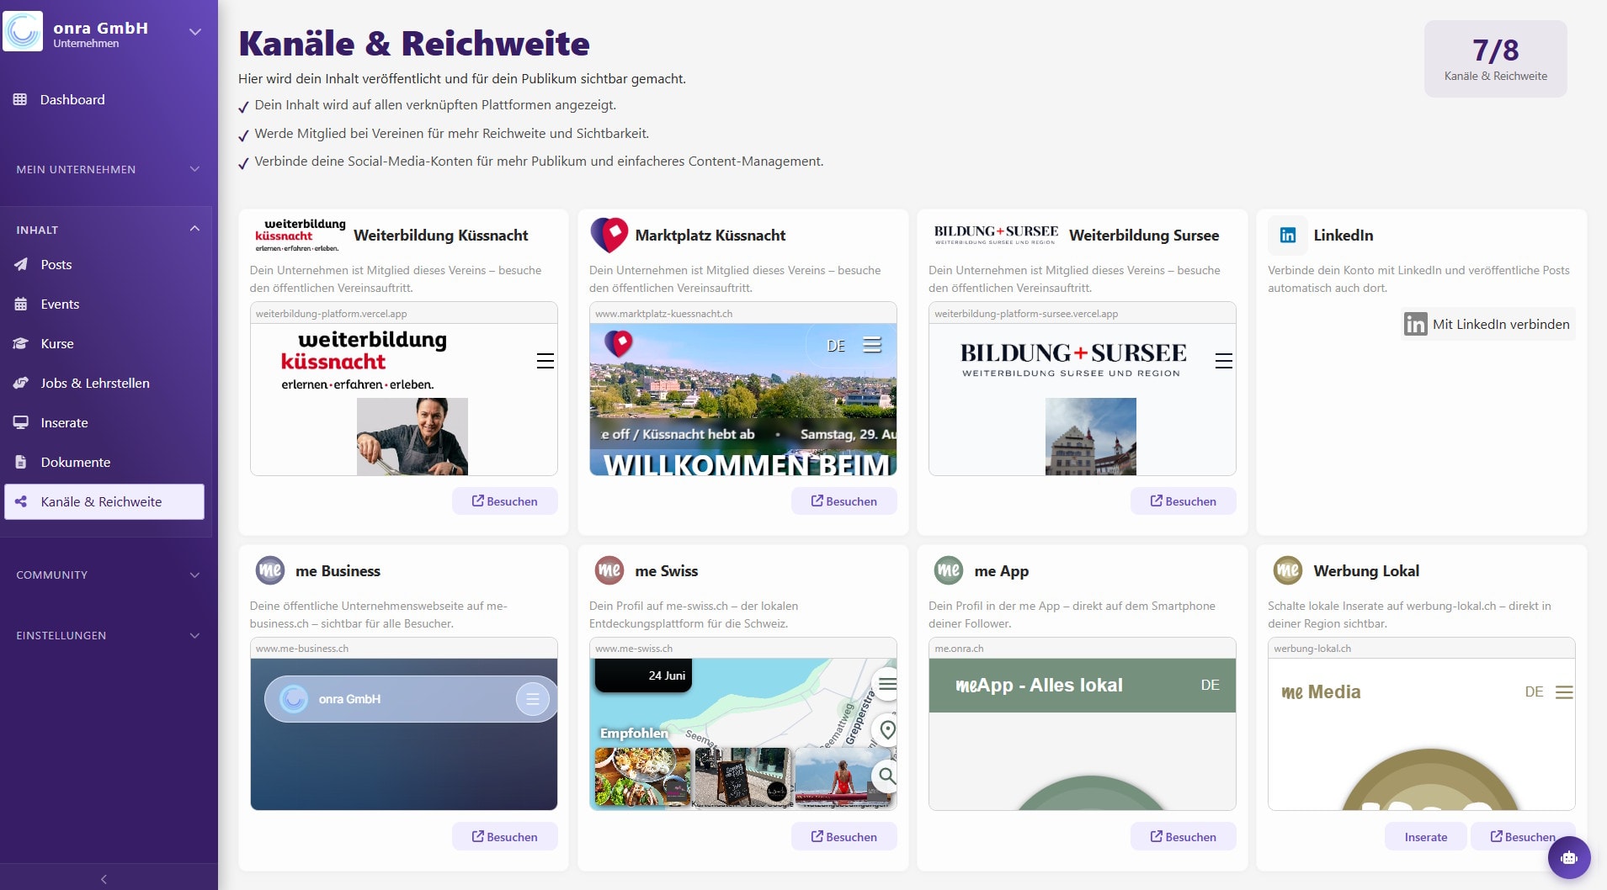Screen dimensions: 1607x890
Task: Visit Marktplatz Küssnacht via Besuchen button
Action: [843, 501]
